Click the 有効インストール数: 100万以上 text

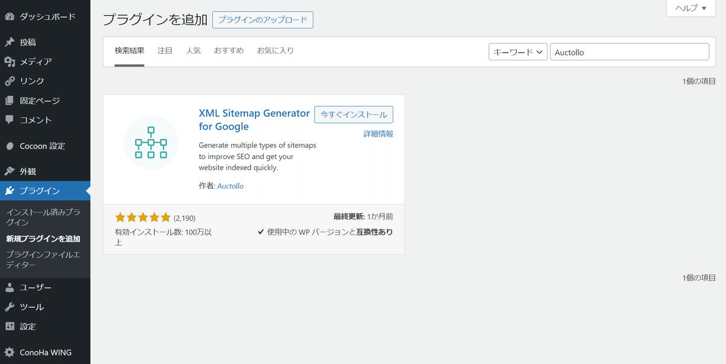163,237
